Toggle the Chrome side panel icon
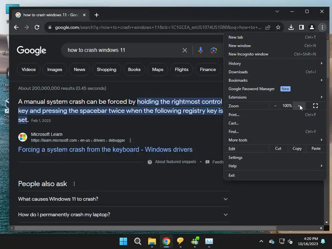 coord(302,27)
